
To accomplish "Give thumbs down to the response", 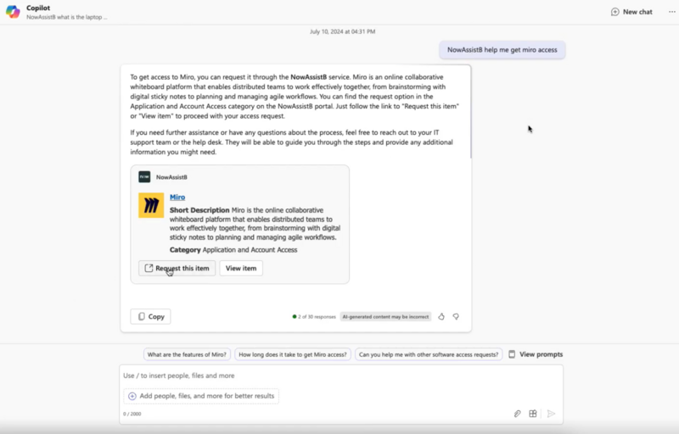I will tap(456, 316).
